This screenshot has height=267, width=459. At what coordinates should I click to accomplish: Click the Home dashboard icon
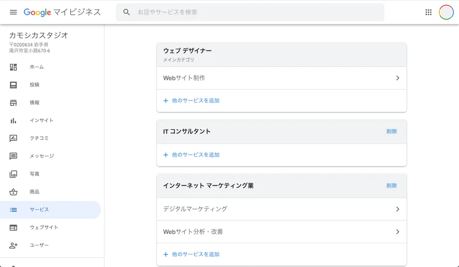tap(13, 67)
